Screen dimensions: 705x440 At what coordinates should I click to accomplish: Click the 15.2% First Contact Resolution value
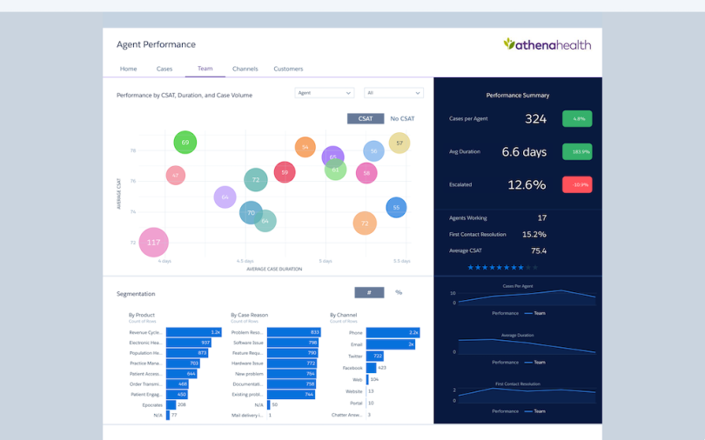coord(534,235)
